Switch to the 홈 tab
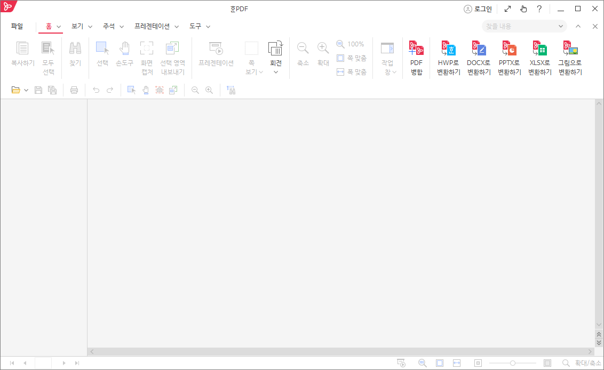This screenshot has height=370, width=604. click(x=49, y=26)
